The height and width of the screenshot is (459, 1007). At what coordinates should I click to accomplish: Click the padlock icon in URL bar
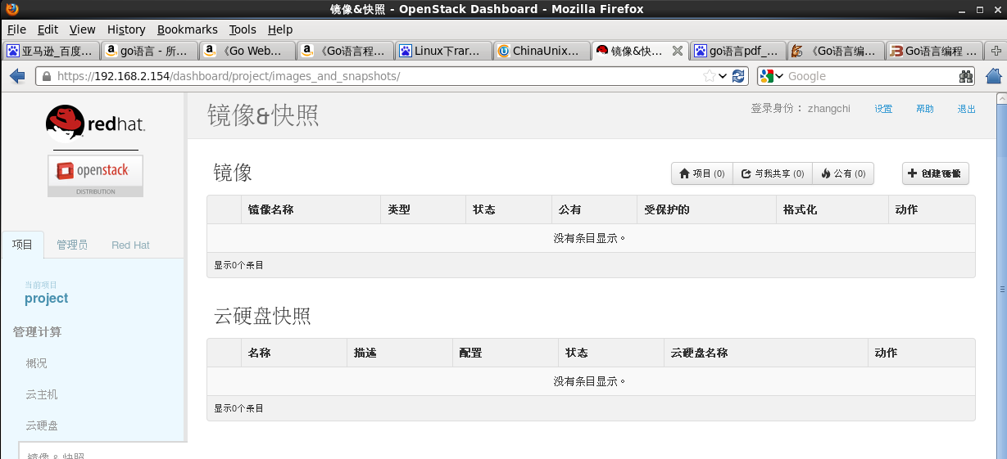point(47,76)
